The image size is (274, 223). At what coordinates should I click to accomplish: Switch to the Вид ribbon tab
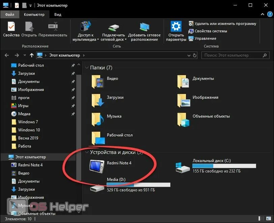(58, 14)
